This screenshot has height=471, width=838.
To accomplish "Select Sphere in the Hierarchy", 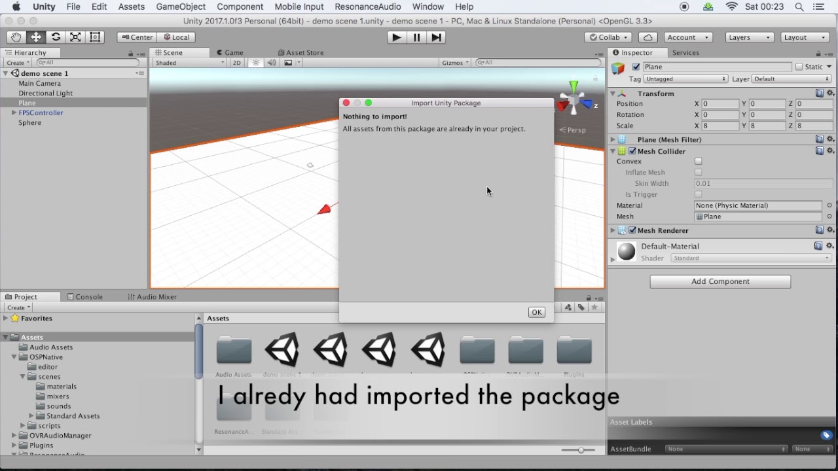I will (x=30, y=122).
